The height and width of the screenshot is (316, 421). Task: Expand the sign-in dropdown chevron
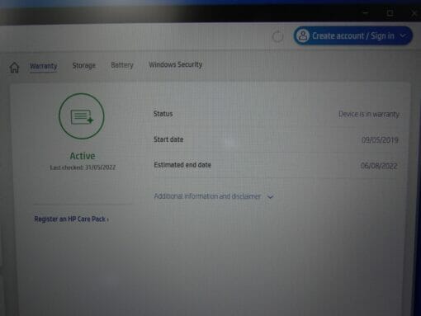[403, 35]
